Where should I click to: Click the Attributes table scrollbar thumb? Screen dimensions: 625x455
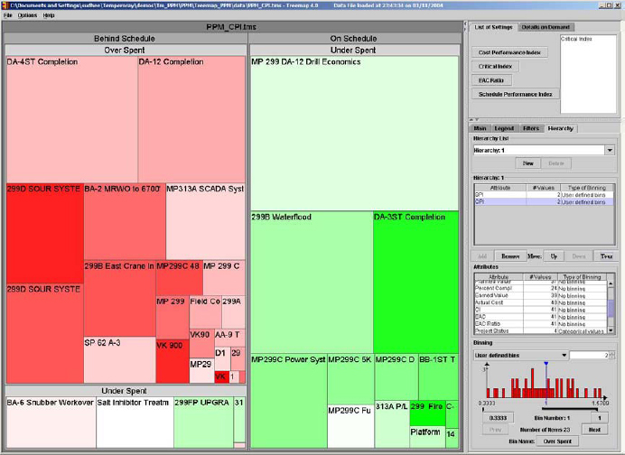coord(611,309)
